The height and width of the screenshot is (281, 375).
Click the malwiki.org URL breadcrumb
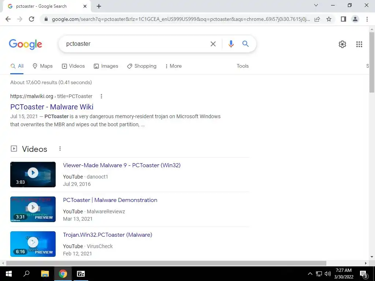pos(51,96)
